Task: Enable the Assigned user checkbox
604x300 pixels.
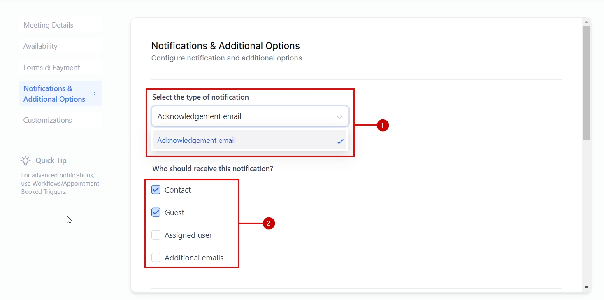Action: (156, 235)
